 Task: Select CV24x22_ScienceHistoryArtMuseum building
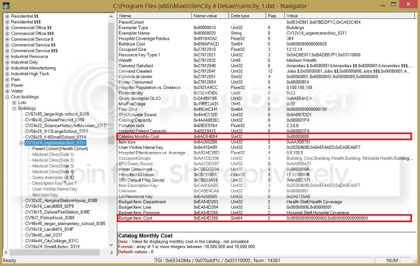pyautogui.click(x=66, y=126)
